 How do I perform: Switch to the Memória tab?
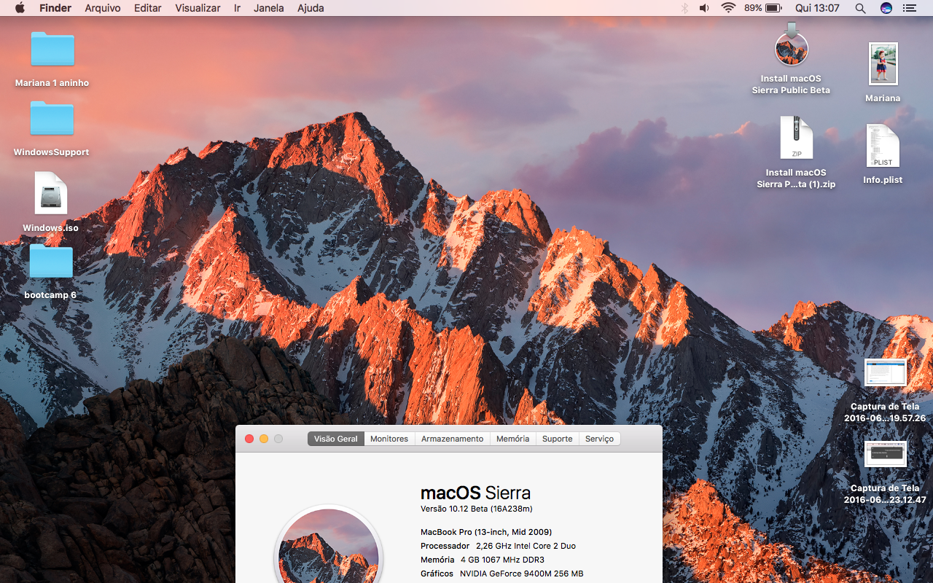[x=512, y=439]
